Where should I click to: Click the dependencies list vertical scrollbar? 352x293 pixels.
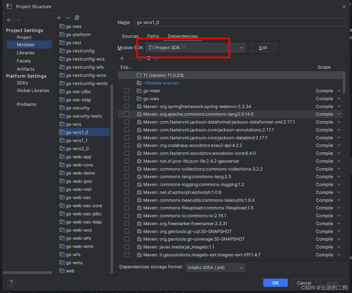point(344,82)
